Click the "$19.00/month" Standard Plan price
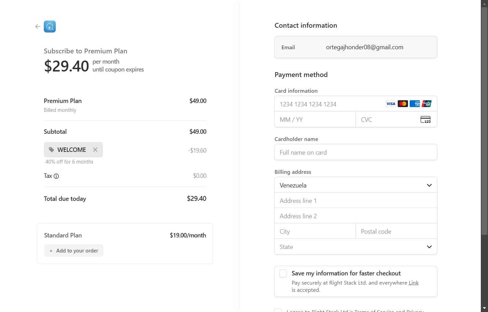The image size is (488, 312). tap(188, 235)
